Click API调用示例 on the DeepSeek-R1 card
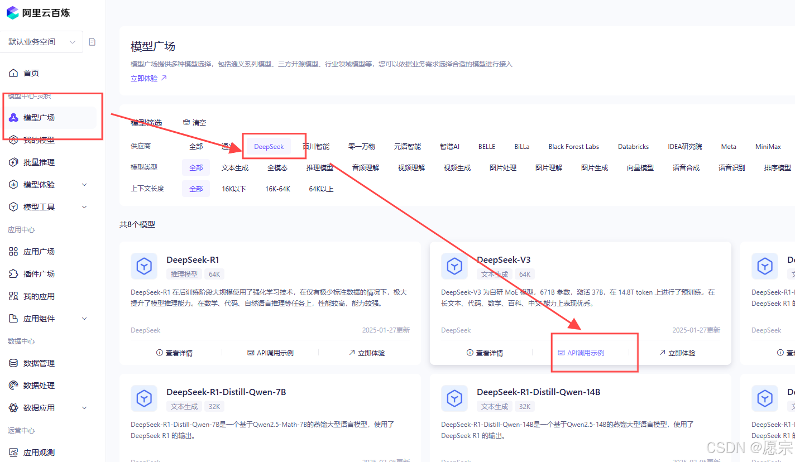 270,353
